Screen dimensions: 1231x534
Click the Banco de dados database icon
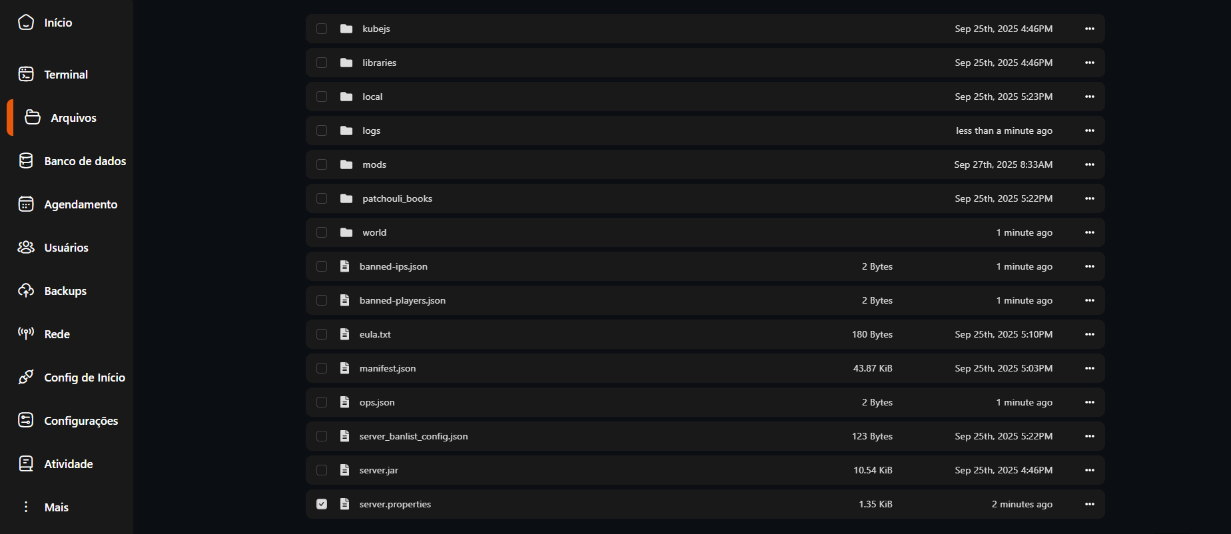[26, 160]
